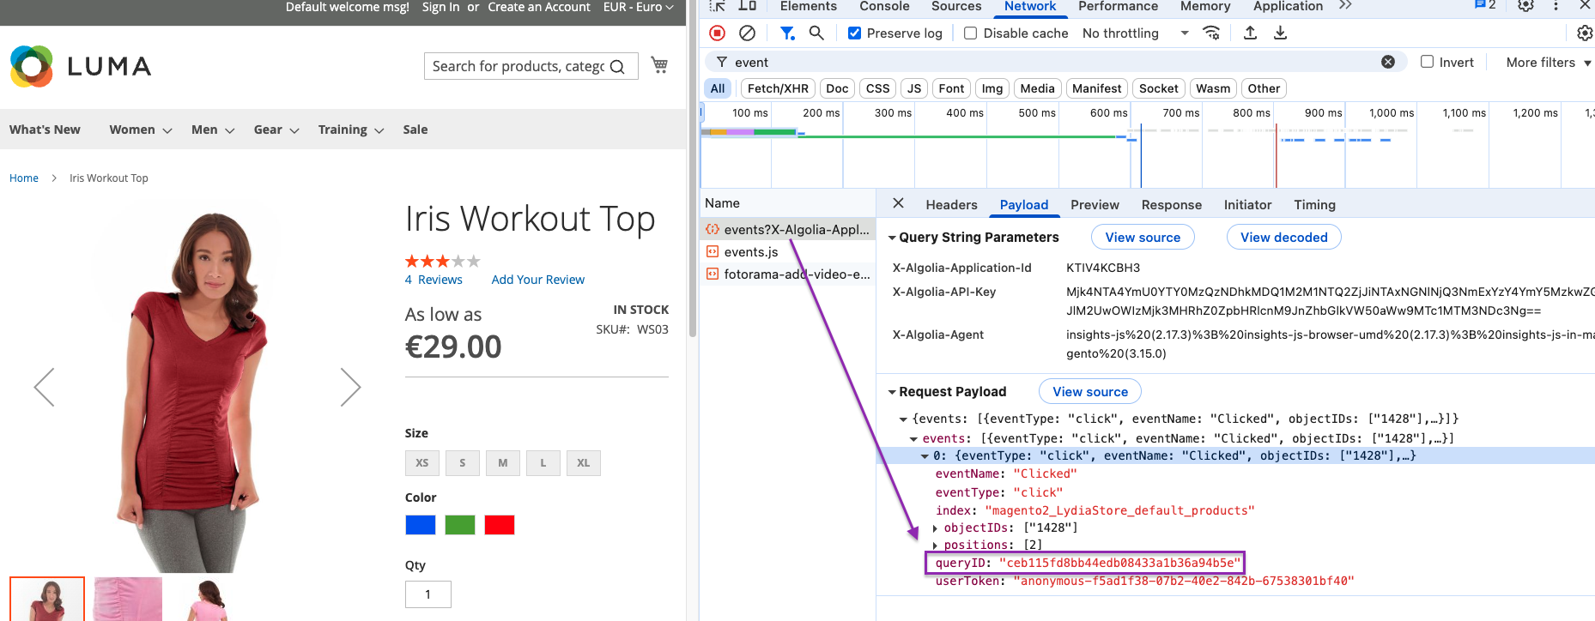This screenshot has width=1595, height=621.
Task: Open DevTools three-dot customize menu
Action: coord(1556,6)
